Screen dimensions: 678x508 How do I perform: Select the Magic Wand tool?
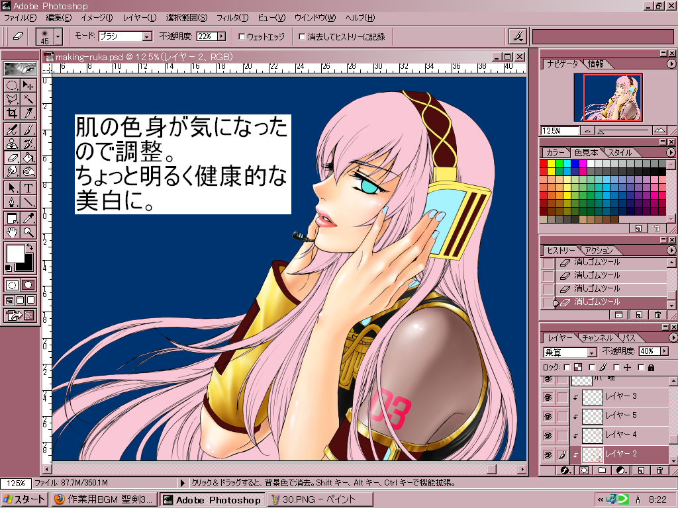tap(28, 99)
